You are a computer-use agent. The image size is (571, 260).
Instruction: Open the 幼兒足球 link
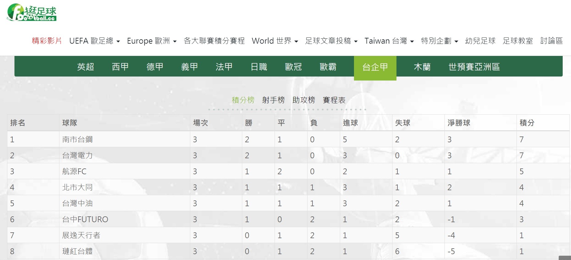(x=480, y=41)
